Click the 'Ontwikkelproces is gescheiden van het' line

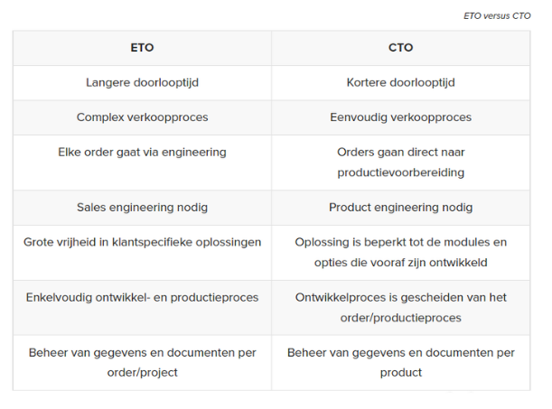click(400, 297)
